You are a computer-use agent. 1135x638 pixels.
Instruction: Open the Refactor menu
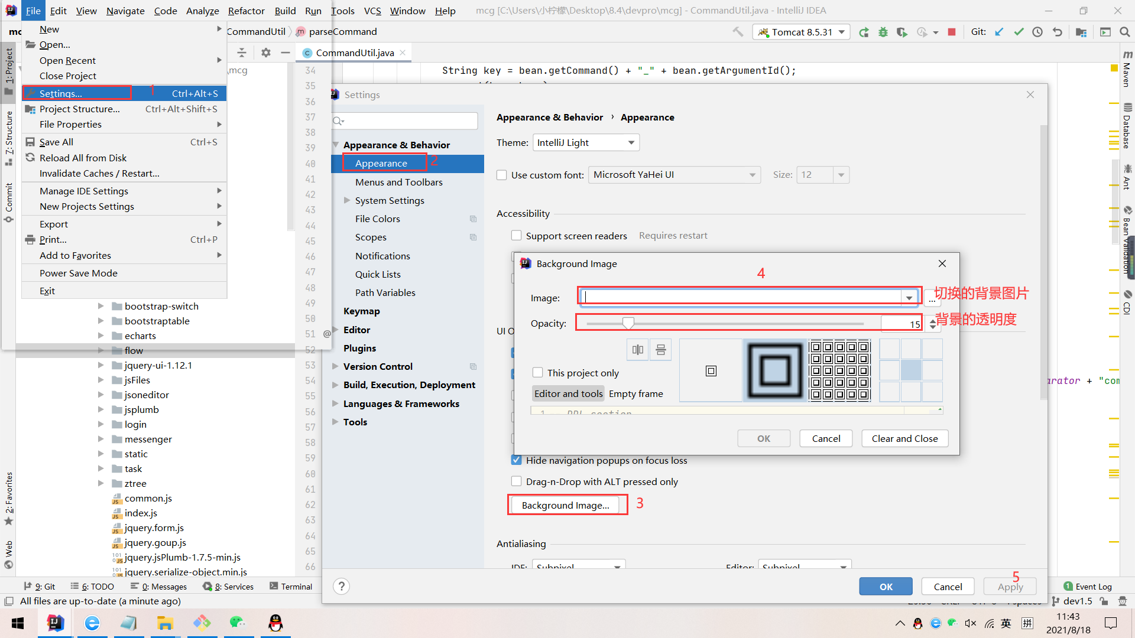[x=246, y=11]
